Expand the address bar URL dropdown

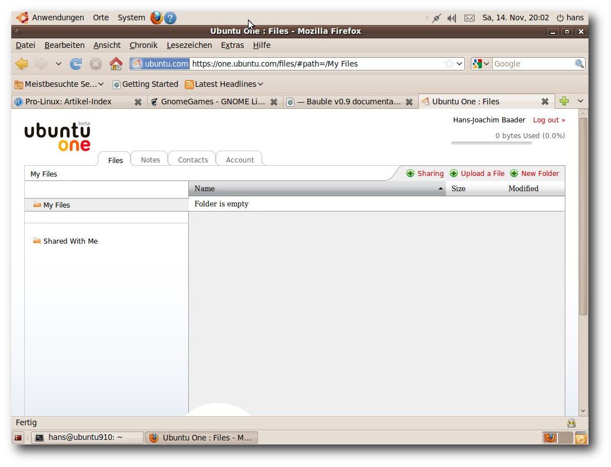[459, 64]
